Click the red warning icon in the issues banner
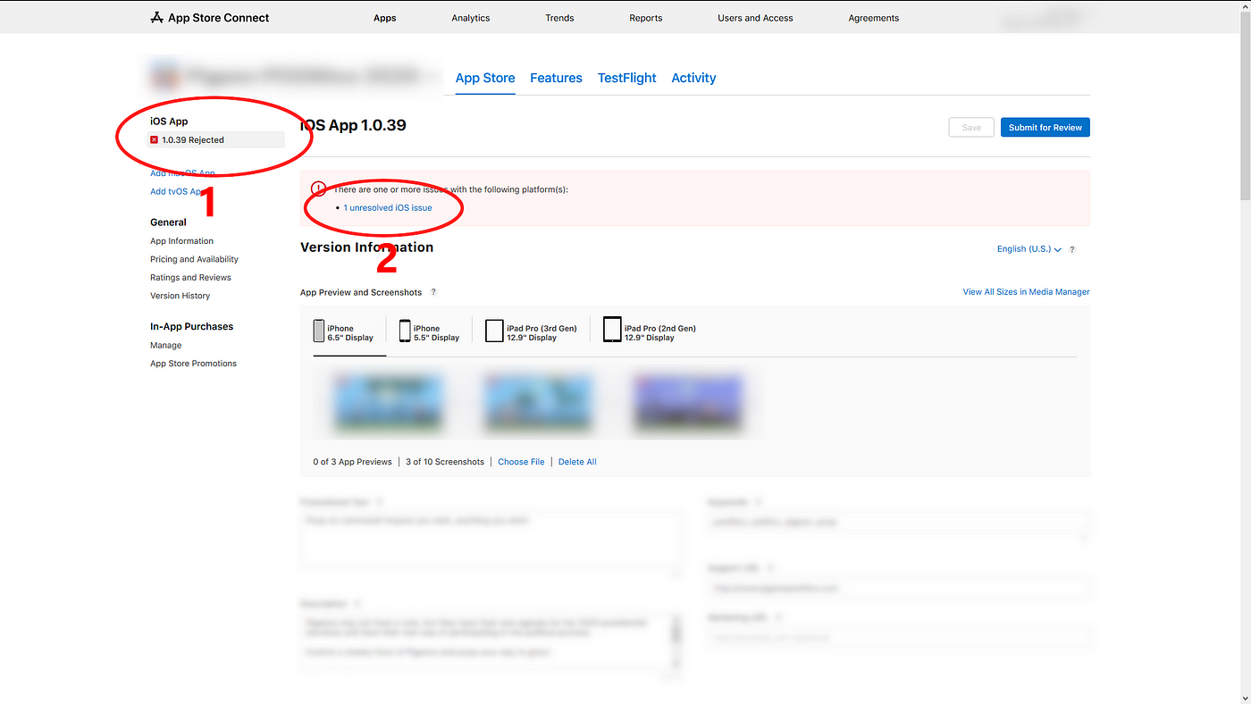Screen dimensions: 1251x704 pos(318,189)
